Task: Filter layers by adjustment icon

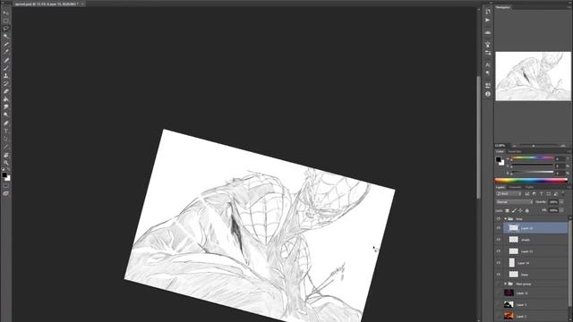Action: coord(535,194)
